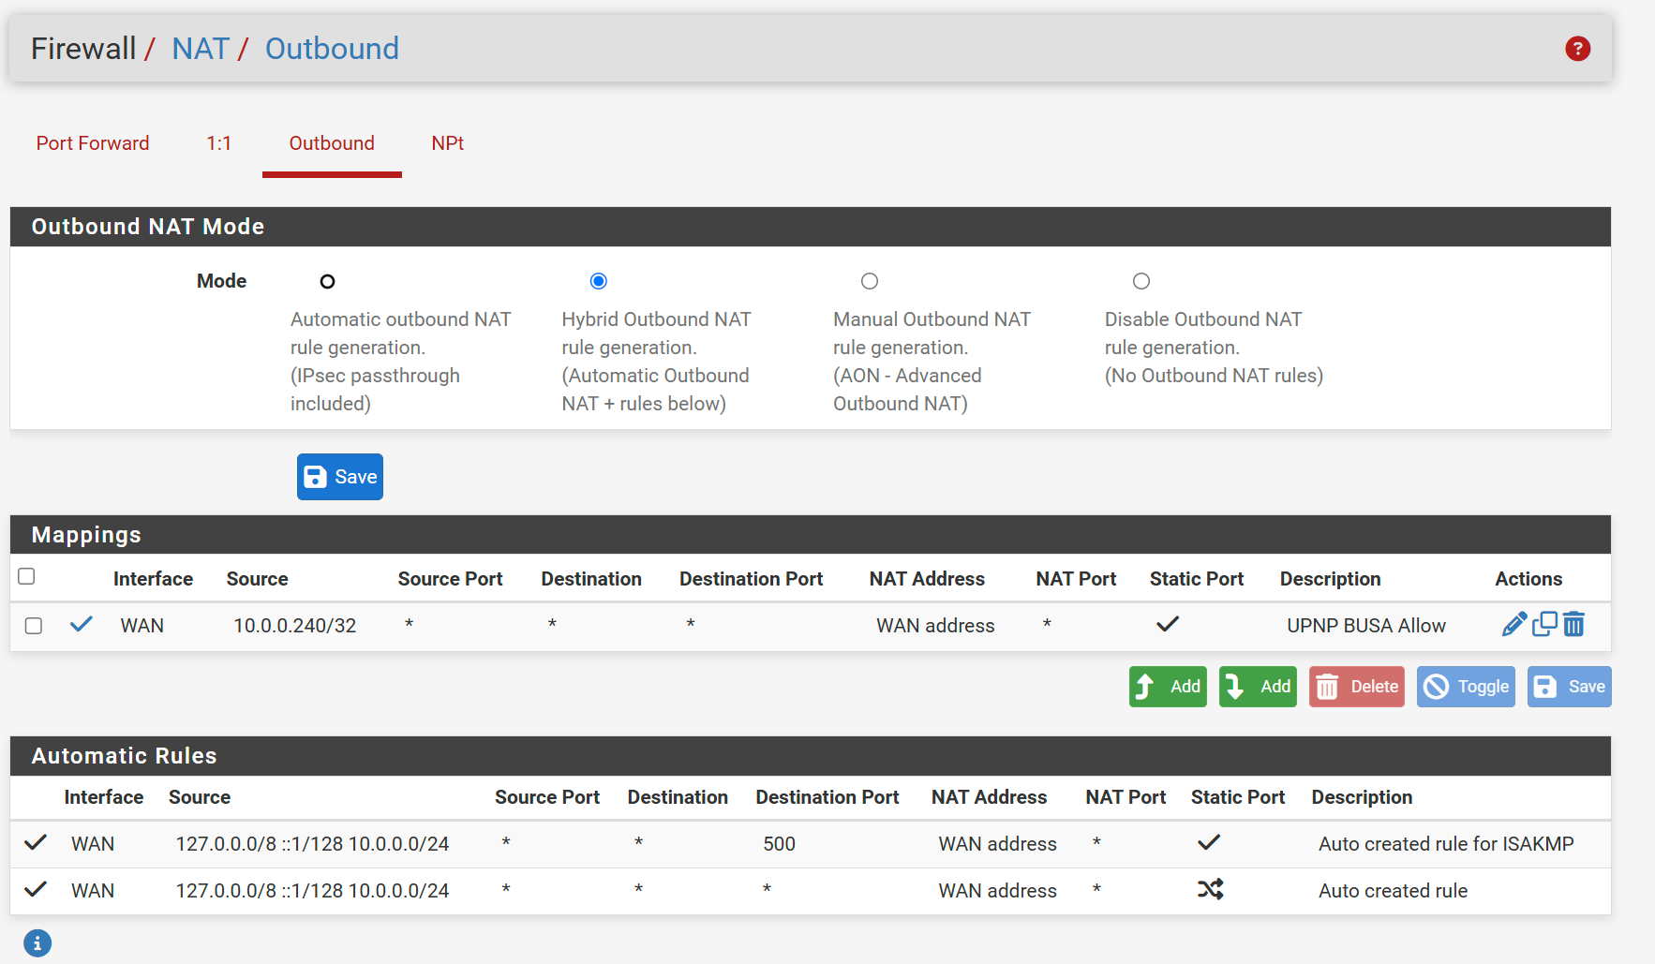Select Manual Outbound NAT mode radio
The width and height of the screenshot is (1655, 964).
coord(870,281)
